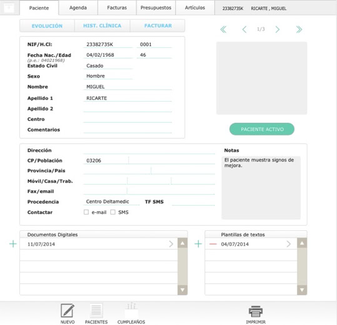The width and height of the screenshot is (337, 325).
Task: Open the HIST. CLÍNICA button
Action: pyautogui.click(x=103, y=26)
